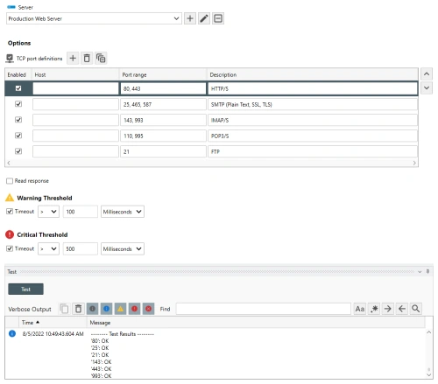This screenshot has width=438, height=384.
Task: Open the Production Web Server dropdown
Action: click(x=94, y=18)
